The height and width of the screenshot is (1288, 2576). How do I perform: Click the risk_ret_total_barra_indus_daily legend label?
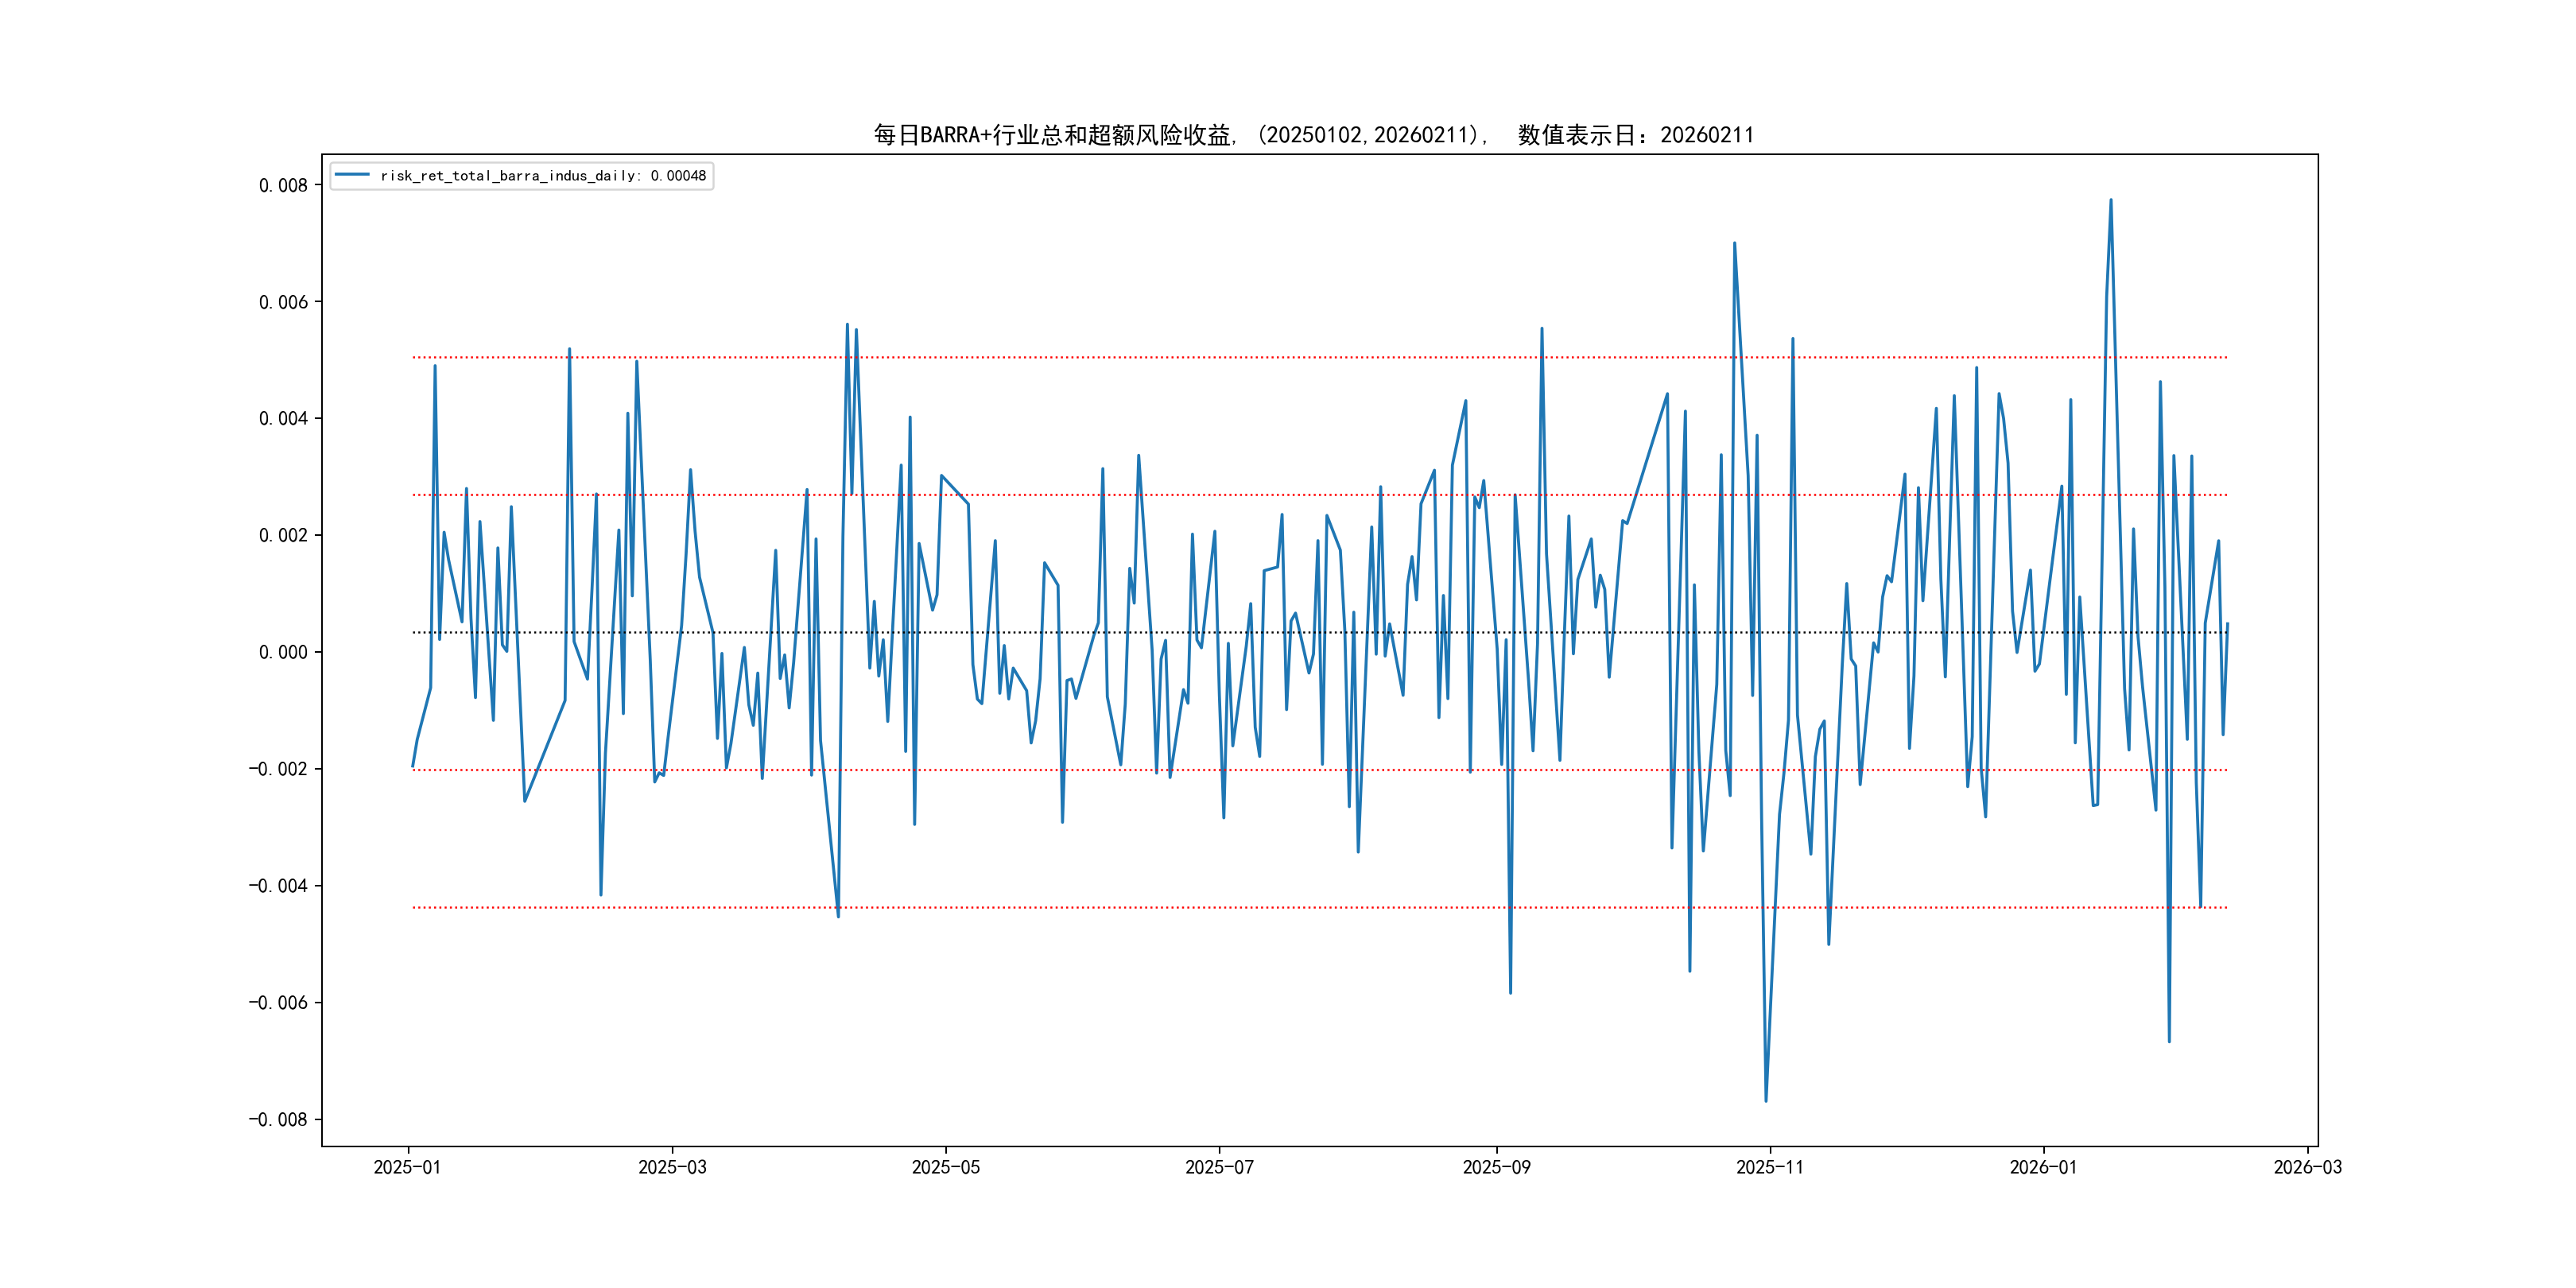[543, 176]
